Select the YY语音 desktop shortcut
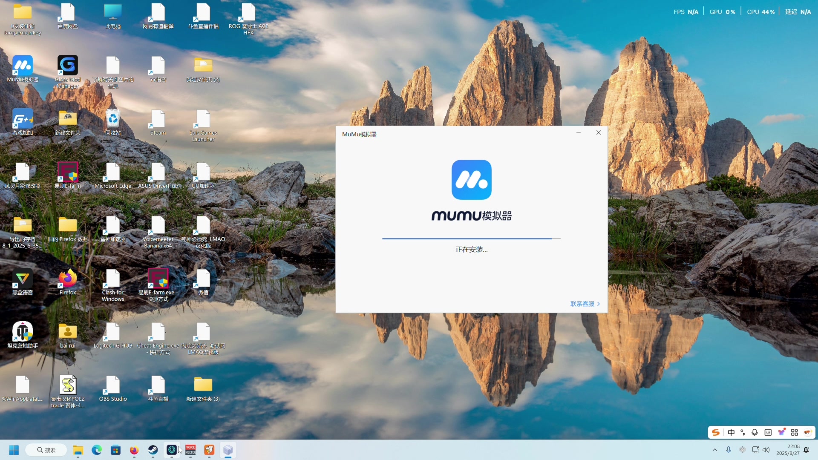The height and width of the screenshot is (460, 818). [158, 69]
